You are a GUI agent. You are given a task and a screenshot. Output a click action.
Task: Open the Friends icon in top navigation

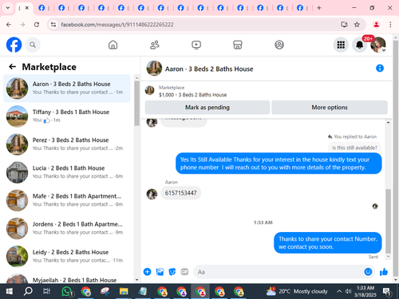tap(155, 45)
